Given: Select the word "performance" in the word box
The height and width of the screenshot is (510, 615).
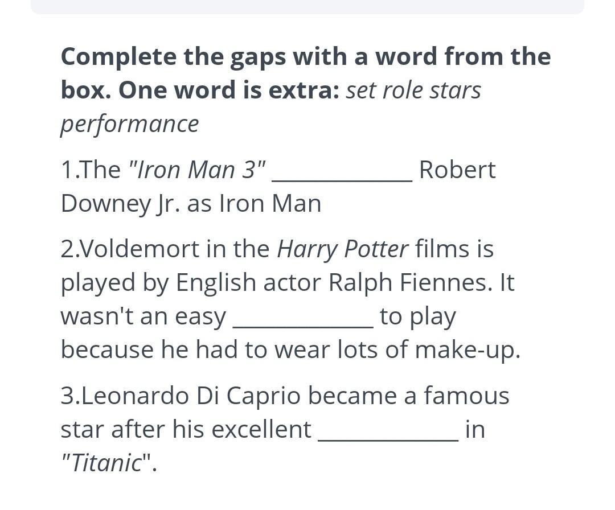Looking at the screenshot, I should click(x=130, y=125).
